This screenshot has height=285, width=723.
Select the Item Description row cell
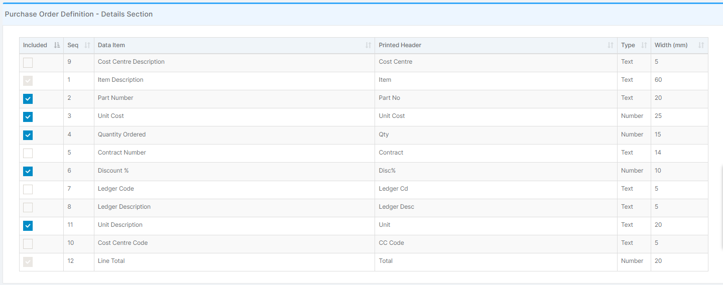pyautogui.click(x=234, y=80)
